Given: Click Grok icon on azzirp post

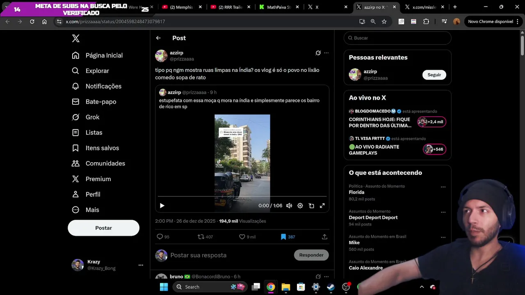Looking at the screenshot, I should coord(318,53).
